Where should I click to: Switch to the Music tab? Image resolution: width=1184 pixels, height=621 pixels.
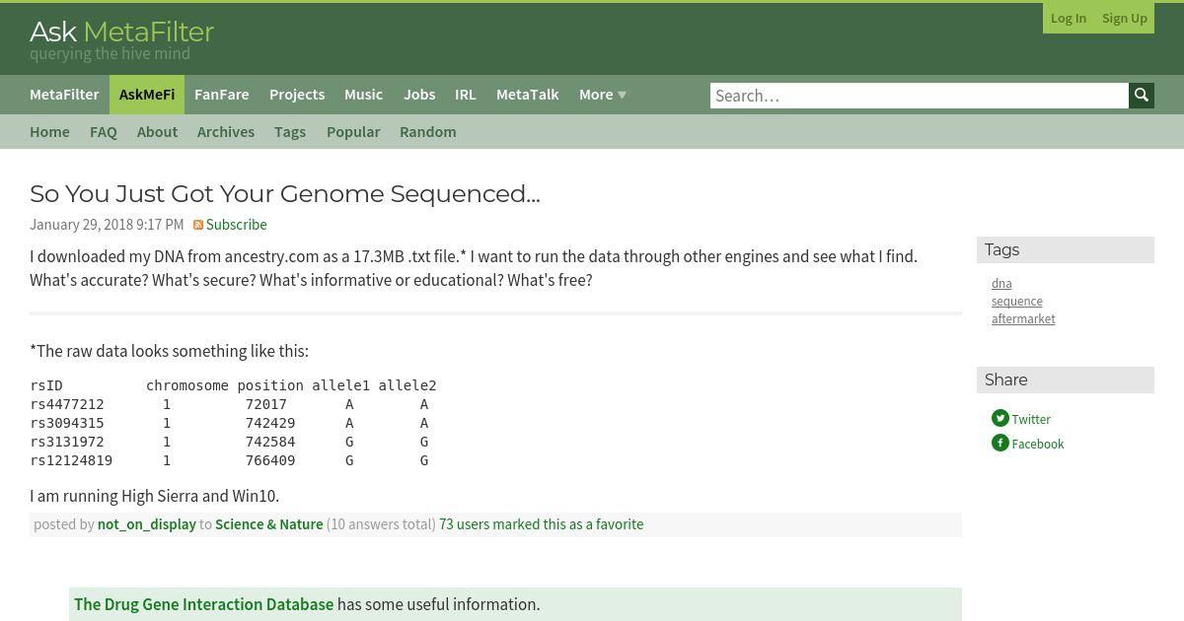click(x=363, y=95)
